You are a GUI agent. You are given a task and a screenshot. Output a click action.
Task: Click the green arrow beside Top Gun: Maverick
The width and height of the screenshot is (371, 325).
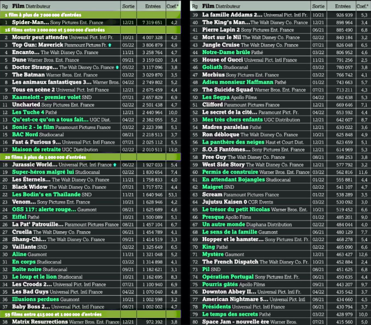[110, 46]
